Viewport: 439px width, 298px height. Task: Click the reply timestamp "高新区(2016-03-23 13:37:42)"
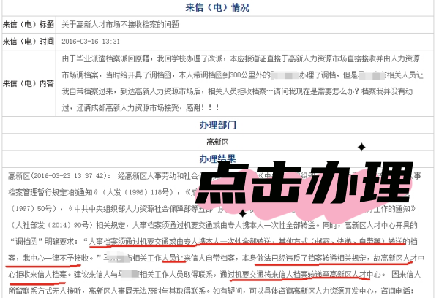(x=57, y=176)
